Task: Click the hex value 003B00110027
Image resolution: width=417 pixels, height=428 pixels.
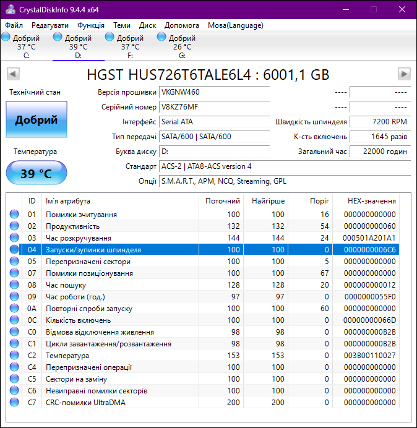Action: (x=370, y=356)
